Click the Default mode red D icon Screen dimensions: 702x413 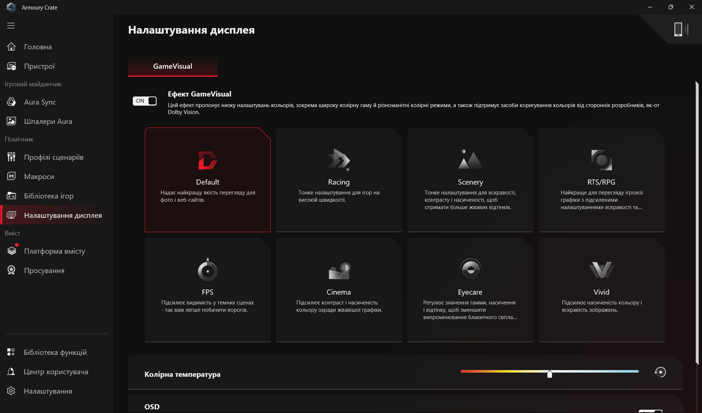point(207,160)
